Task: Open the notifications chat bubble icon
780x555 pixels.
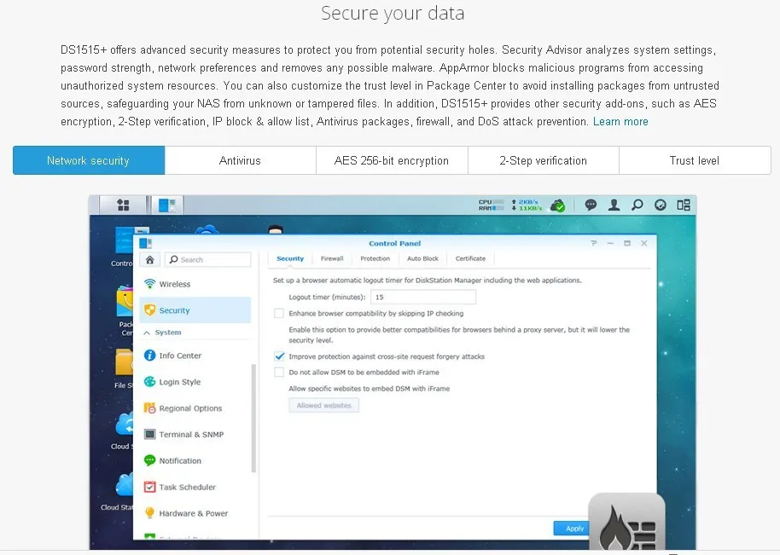Action: [x=591, y=205]
